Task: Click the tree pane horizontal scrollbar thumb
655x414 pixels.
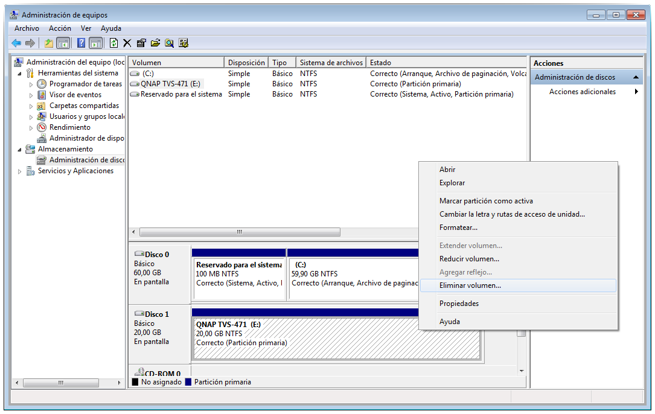Action: (x=61, y=383)
